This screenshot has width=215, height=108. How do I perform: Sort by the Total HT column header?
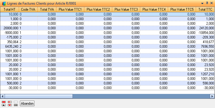pyautogui.click(x=9, y=9)
